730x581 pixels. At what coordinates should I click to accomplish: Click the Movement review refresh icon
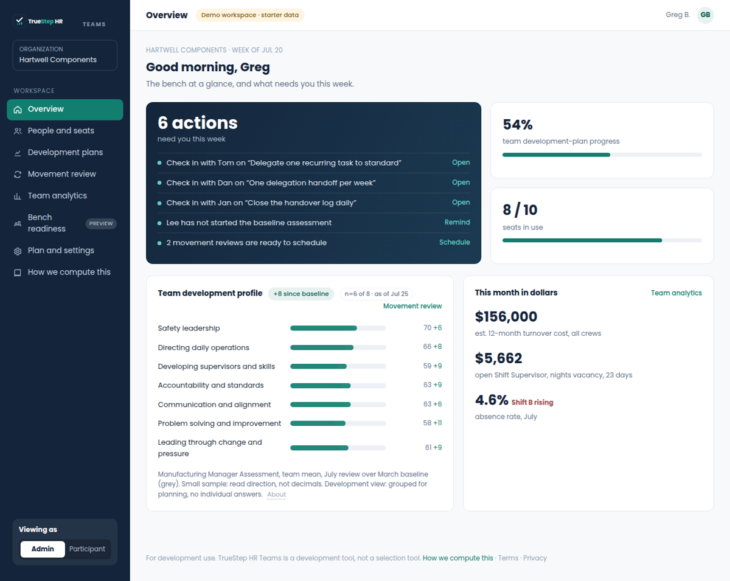click(18, 175)
